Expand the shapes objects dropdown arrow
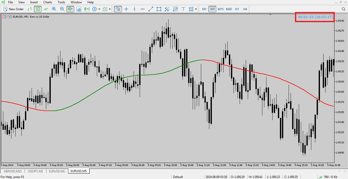This screenshot has height=179, width=348. coord(196,9)
